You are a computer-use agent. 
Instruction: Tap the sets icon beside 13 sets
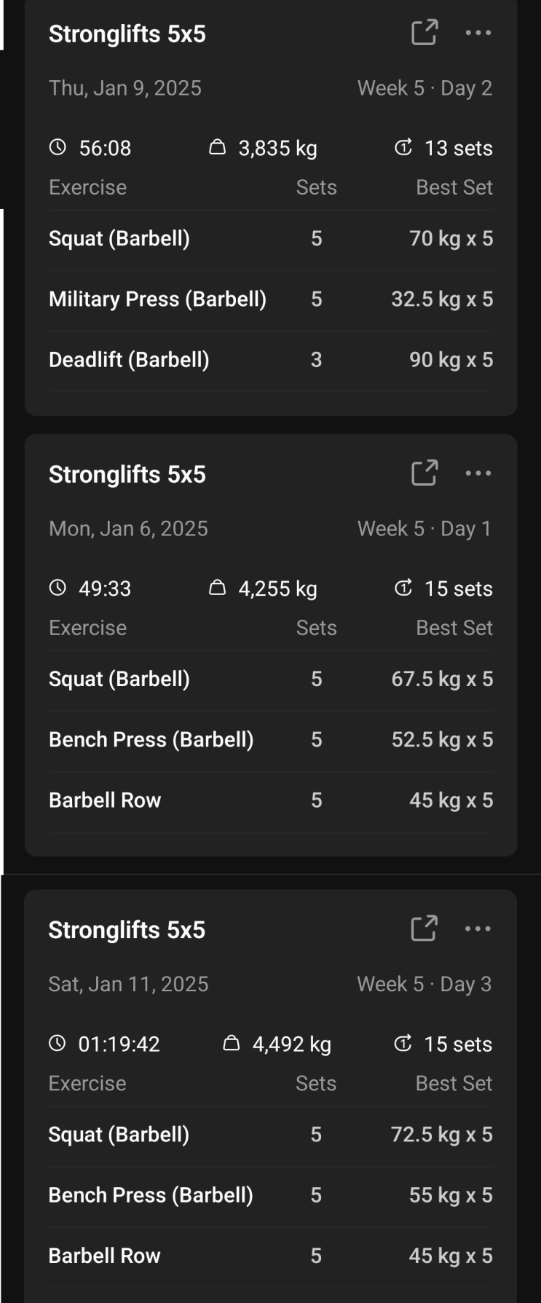point(403,148)
